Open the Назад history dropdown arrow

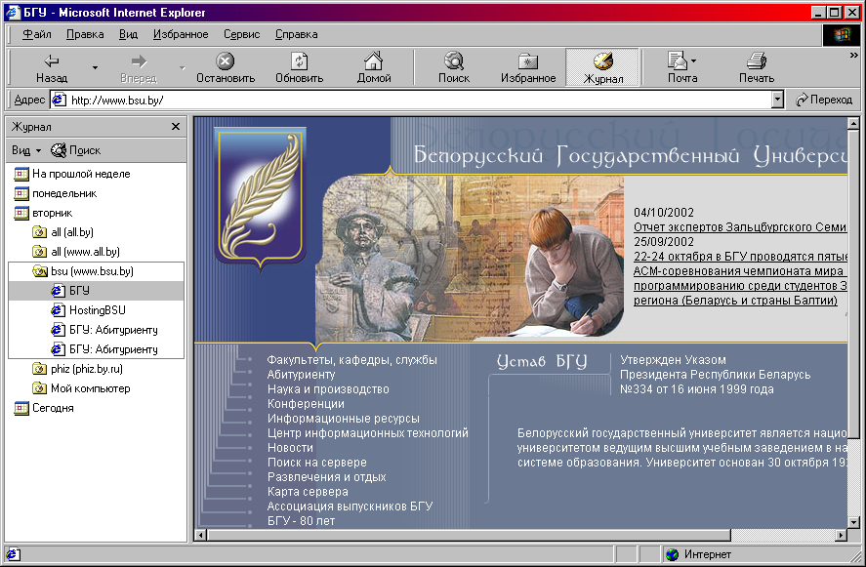[95, 68]
